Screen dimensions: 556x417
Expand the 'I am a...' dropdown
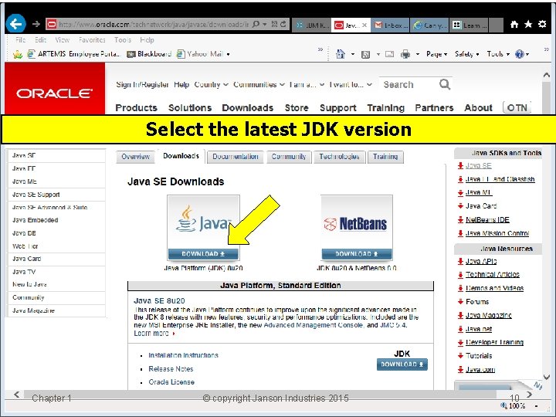pos(307,84)
